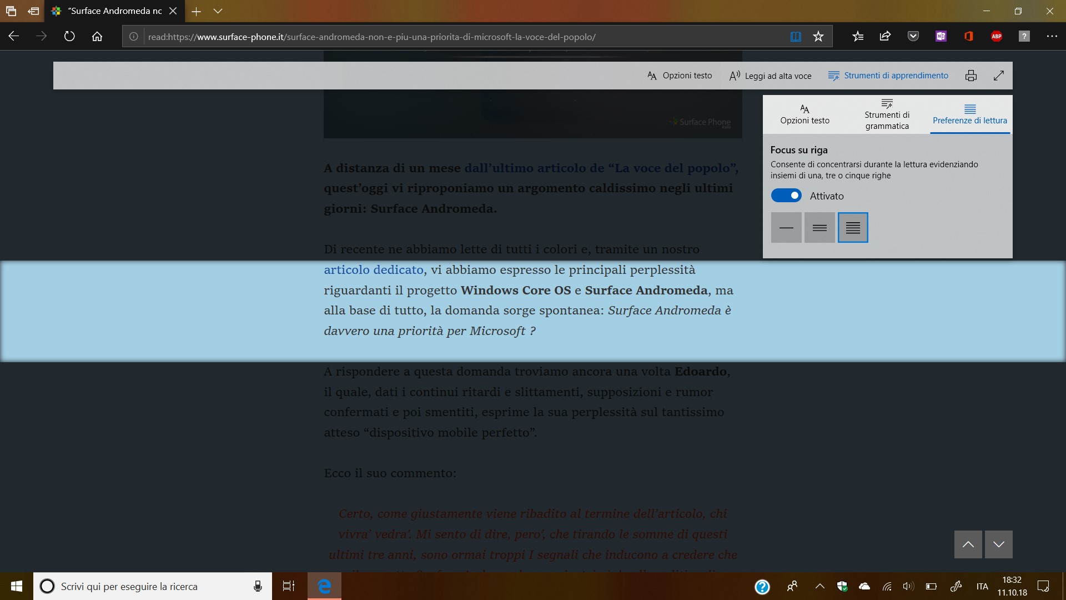Viewport: 1066px width, 600px height.
Task: Open clock and calendar 18:32
Action: coord(1012,586)
